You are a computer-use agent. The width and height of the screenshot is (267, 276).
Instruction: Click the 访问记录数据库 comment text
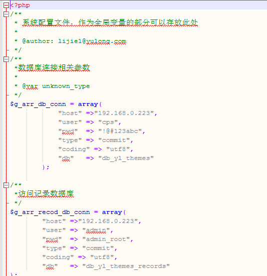coord(46,193)
